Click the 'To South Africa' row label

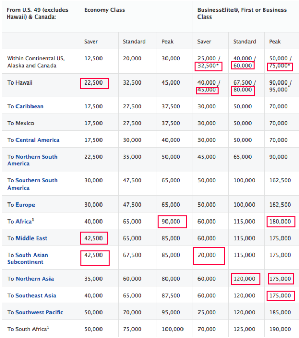point(28,329)
